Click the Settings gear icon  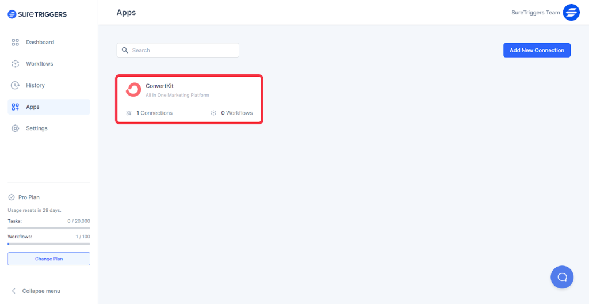pos(16,128)
